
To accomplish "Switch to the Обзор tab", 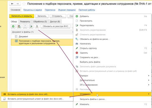I will [14, 22].
